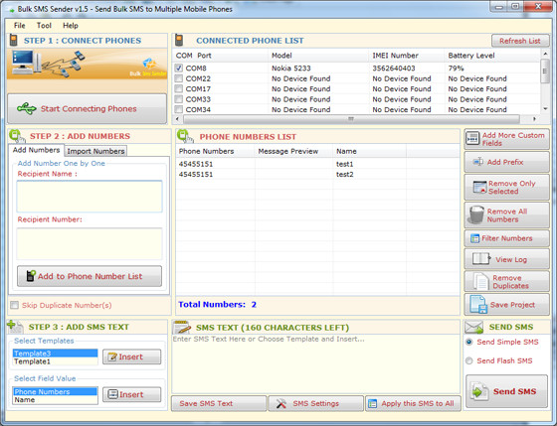Click the USB icon on Start Connecting Phones
Image resolution: width=557 pixels, height=426 pixels.
coord(27,108)
